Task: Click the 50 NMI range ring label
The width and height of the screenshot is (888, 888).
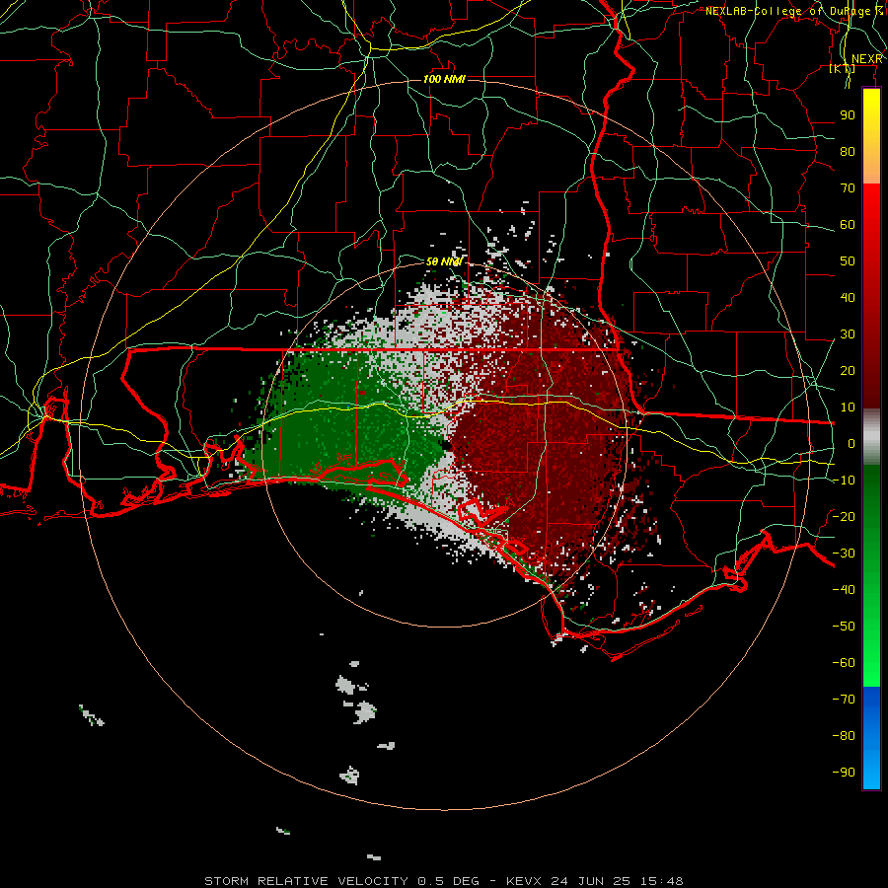Action: [x=444, y=261]
